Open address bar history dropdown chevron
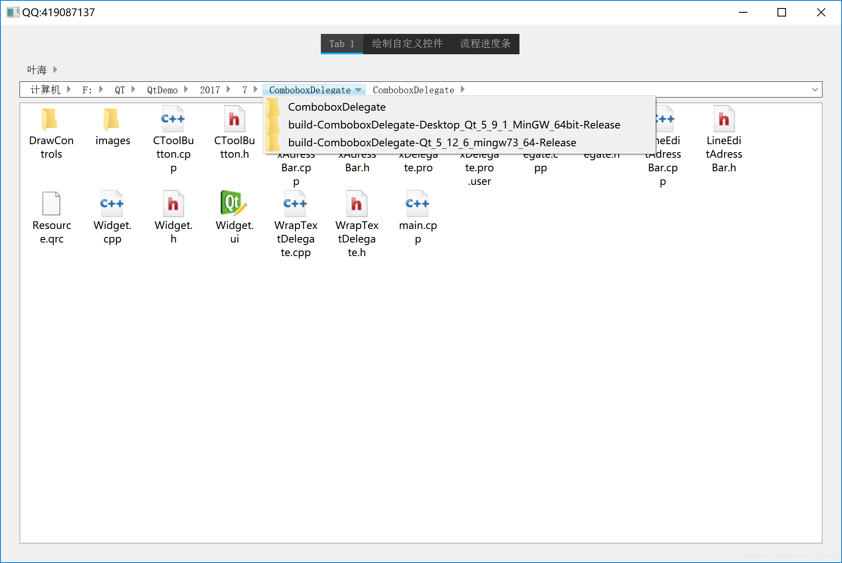The height and width of the screenshot is (563, 842). pyautogui.click(x=815, y=89)
